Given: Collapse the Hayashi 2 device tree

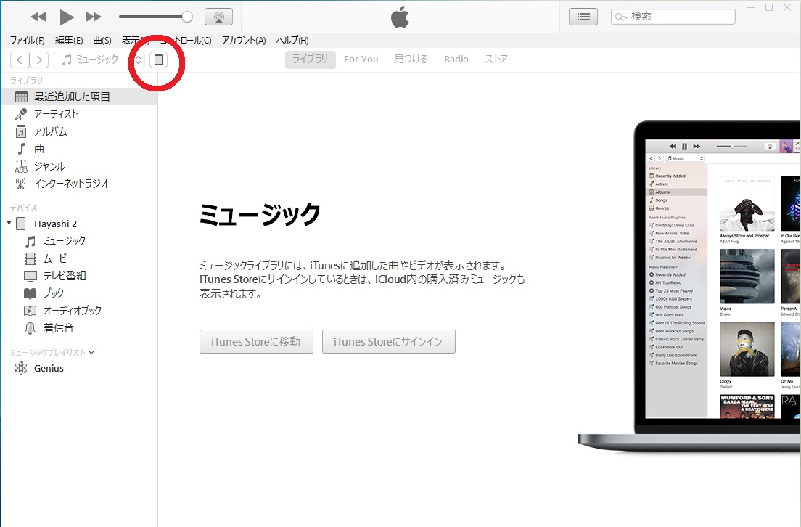Looking at the screenshot, I should point(9,224).
